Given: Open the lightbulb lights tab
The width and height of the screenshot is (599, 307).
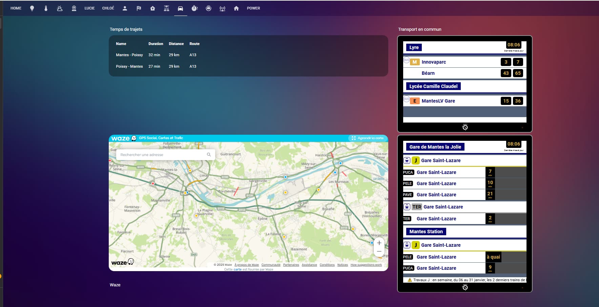Looking at the screenshot, I should tap(32, 8).
